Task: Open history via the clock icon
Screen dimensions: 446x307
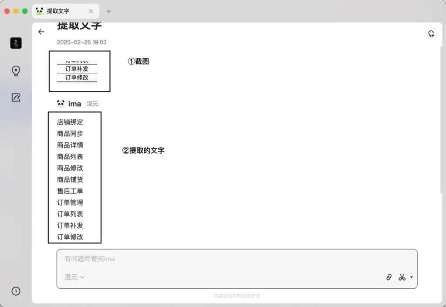Action: tap(16, 291)
